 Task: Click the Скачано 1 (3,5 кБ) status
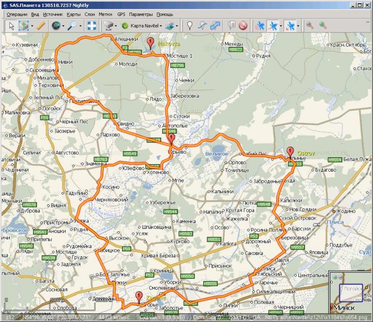pyautogui.click(x=163, y=317)
